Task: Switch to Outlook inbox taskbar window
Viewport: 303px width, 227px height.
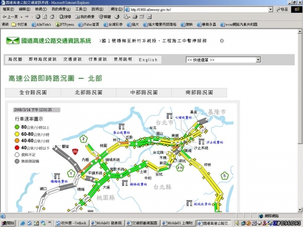Action: coord(72,223)
